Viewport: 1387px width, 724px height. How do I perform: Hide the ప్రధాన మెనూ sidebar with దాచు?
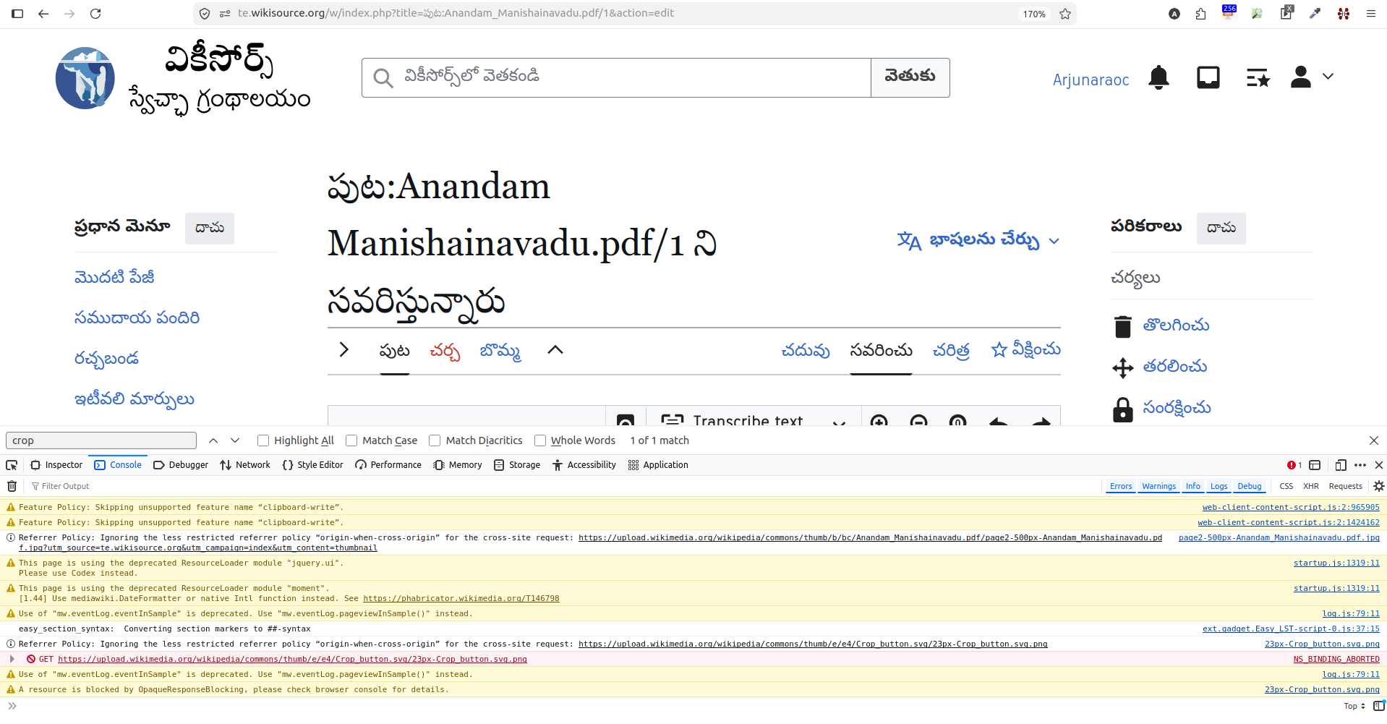[x=210, y=228]
